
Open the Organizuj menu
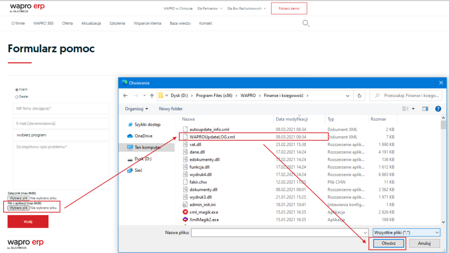(x=137, y=109)
